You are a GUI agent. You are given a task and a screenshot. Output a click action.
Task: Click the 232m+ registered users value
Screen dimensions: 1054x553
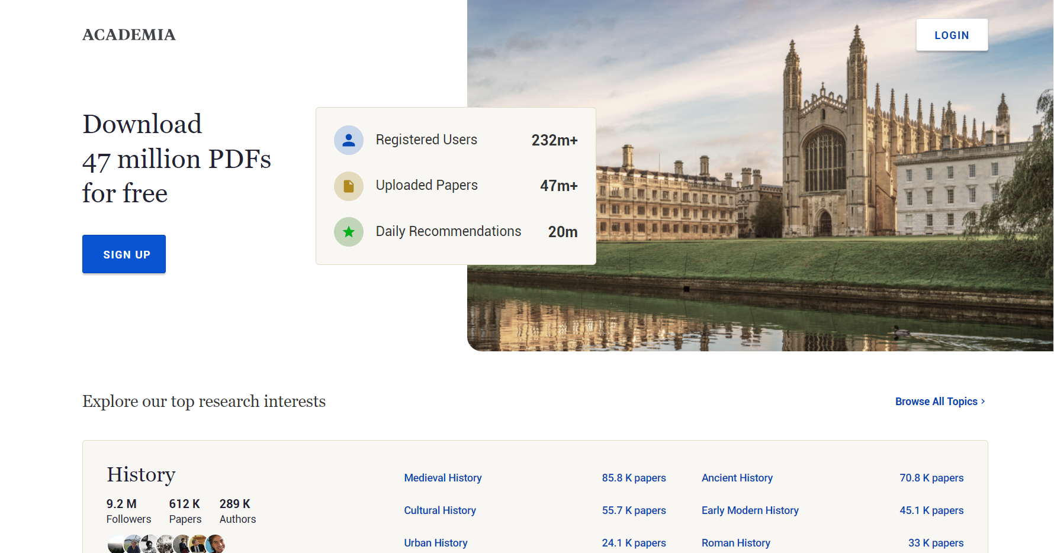(x=554, y=140)
